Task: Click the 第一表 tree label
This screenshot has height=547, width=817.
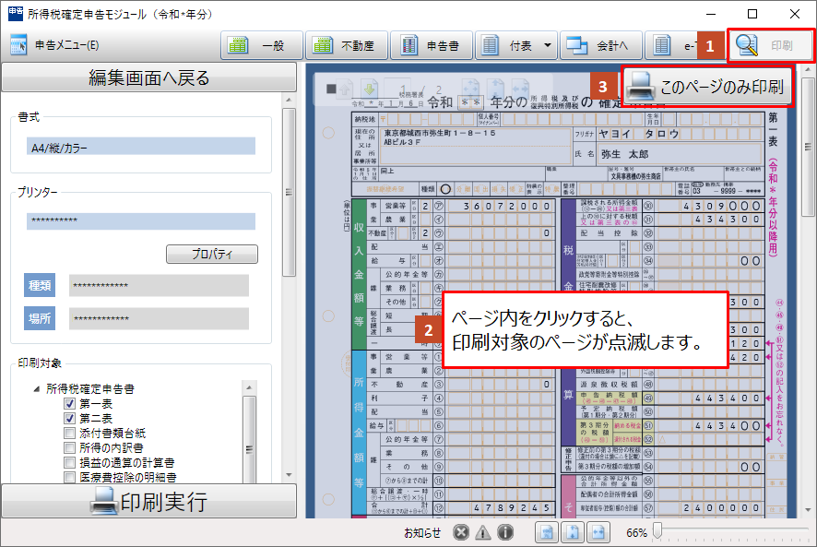Action: tap(96, 404)
